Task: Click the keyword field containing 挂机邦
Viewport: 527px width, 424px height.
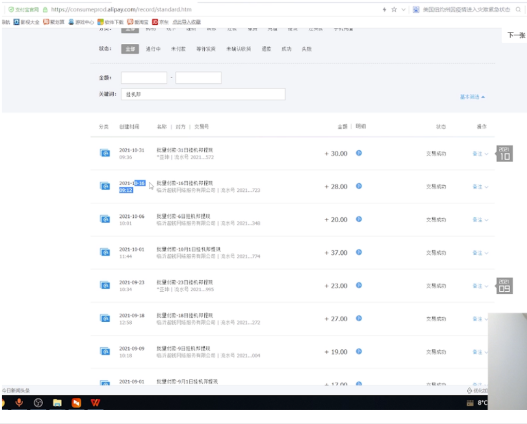Action: pyautogui.click(x=203, y=94)
